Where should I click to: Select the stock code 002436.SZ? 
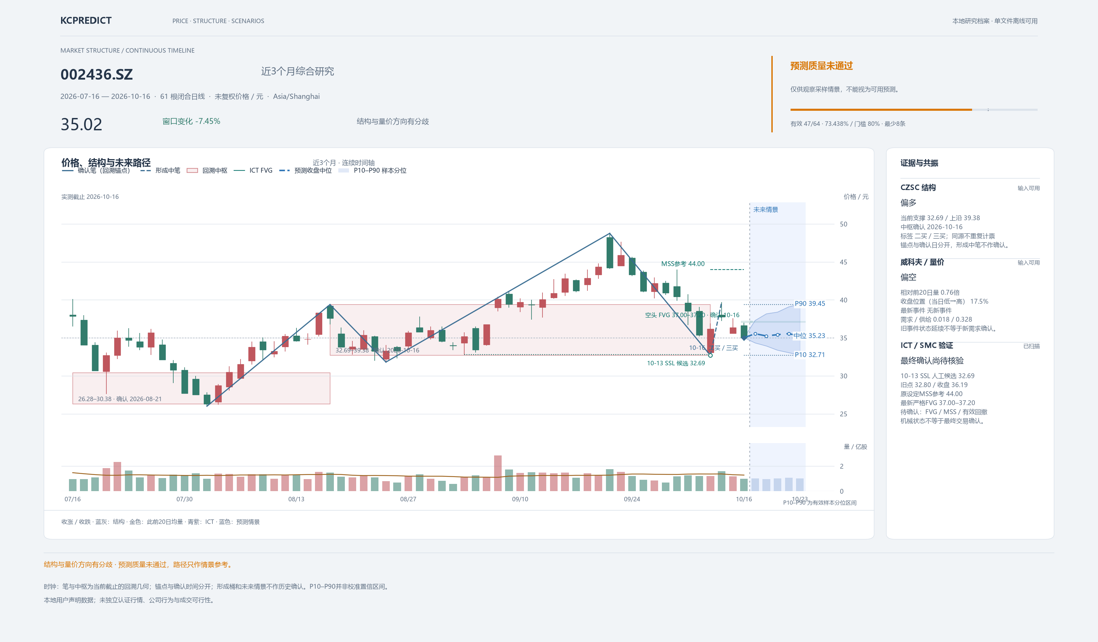click(96, 74)
